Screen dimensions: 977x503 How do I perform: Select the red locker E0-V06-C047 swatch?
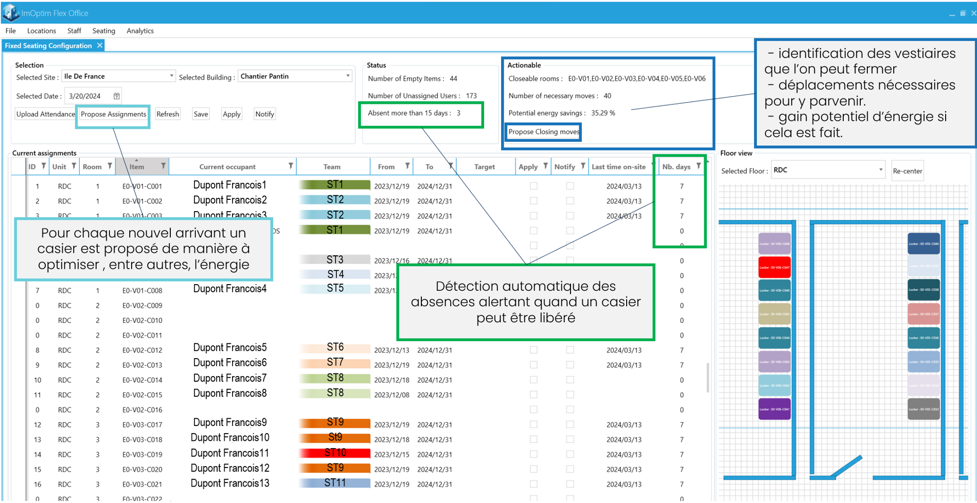[x=774, y=267]
